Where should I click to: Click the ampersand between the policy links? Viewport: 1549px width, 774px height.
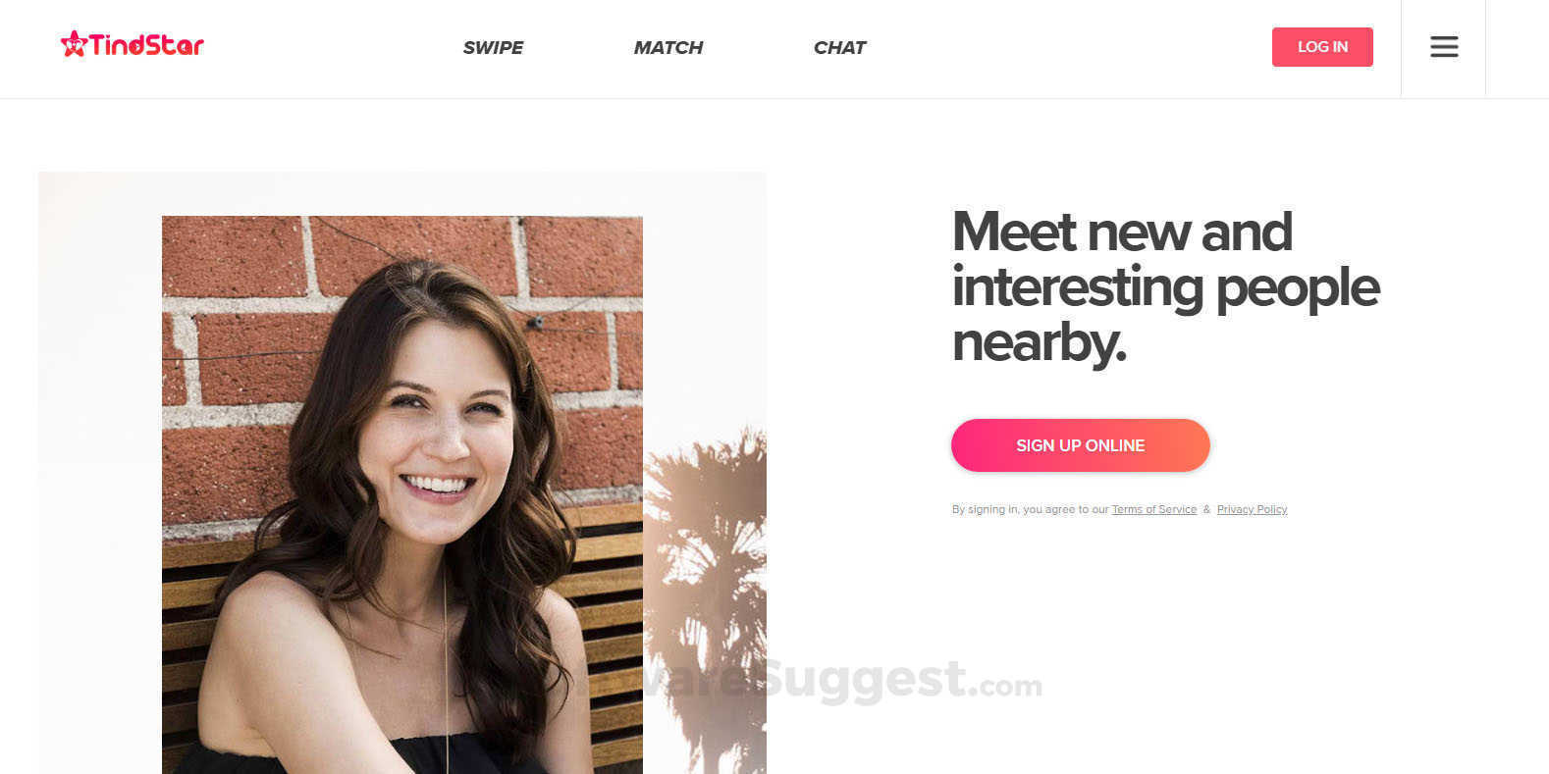pos(1206,509)
